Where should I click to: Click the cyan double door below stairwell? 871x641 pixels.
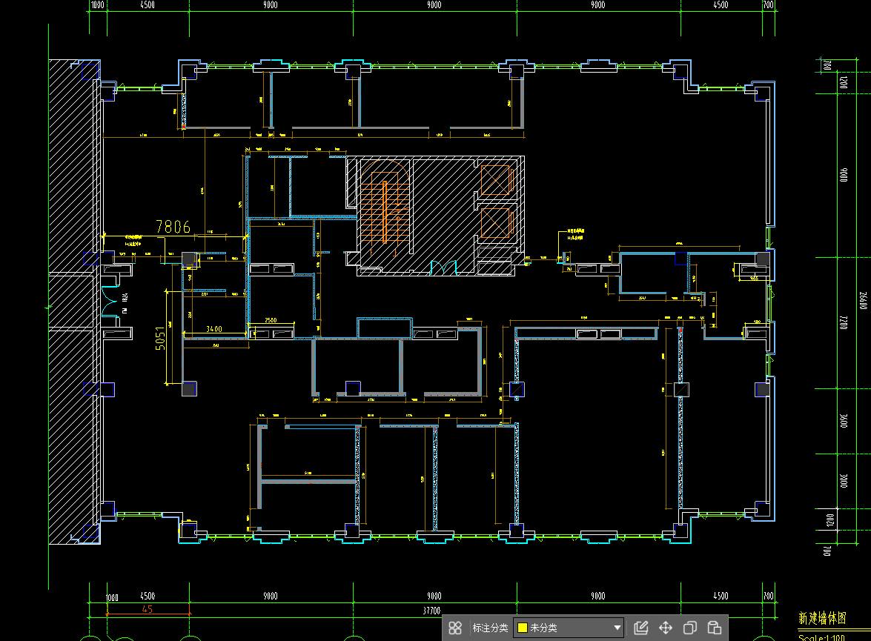pos(443,268)
